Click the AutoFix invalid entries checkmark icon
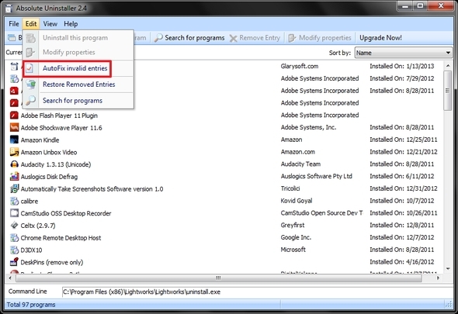458x314 pixels. pos(29,68)
